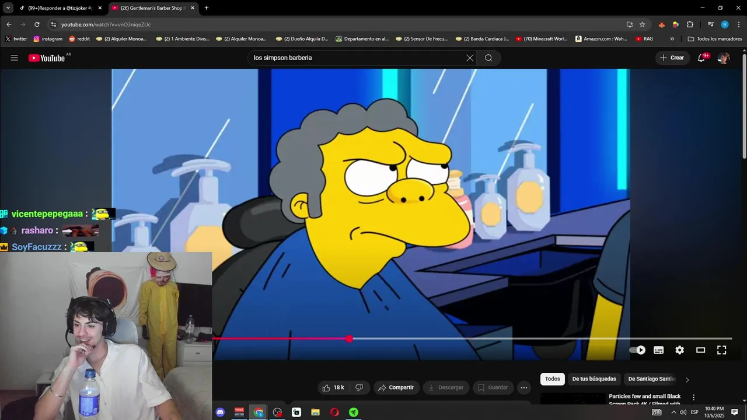Viewport: 747px width, 420px height.
Task: Show next suggestion chips with arrow
Action: point(687,379)
